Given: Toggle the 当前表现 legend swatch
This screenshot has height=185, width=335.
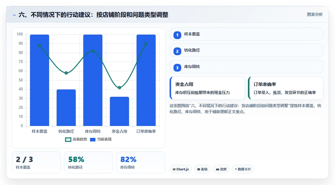Looking at the screenshot, I should click(x=92, y=140).
